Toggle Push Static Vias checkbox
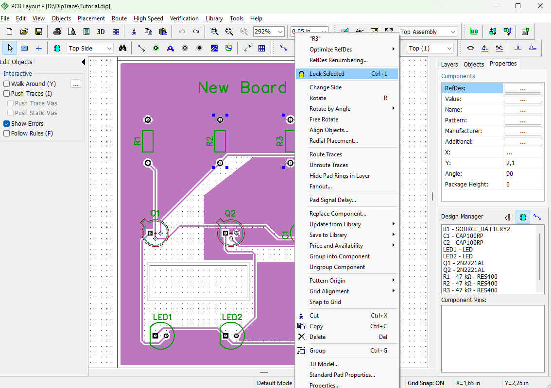551x388 pixels. (x=11, y=113)
